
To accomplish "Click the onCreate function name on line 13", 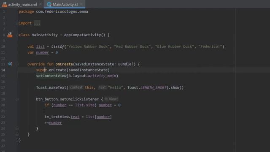I will pos(64,64).
